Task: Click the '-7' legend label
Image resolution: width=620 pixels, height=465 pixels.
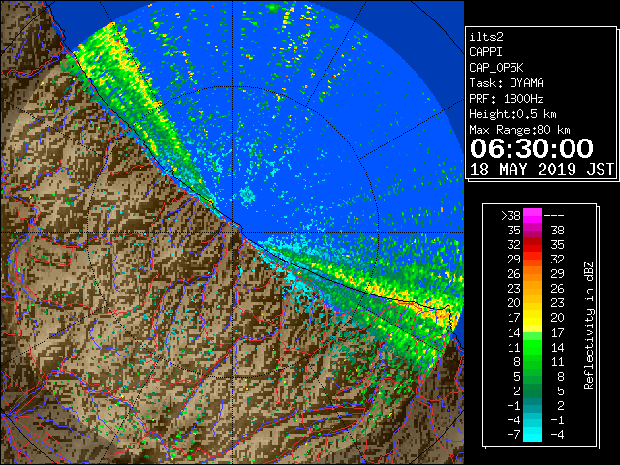Action: [x=513, y=435]
